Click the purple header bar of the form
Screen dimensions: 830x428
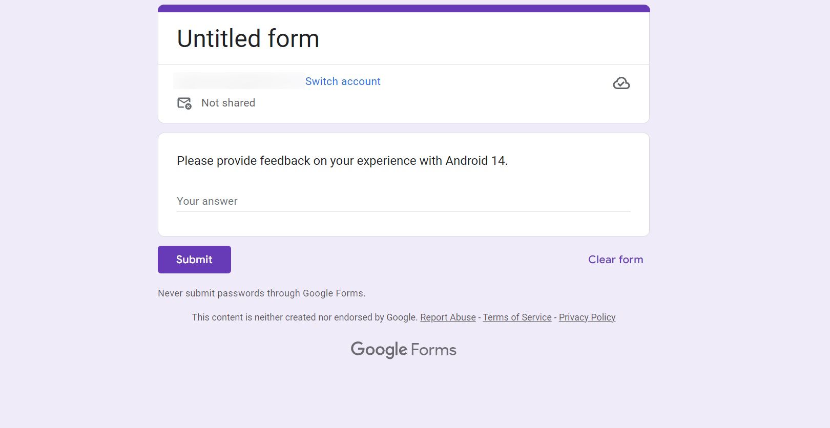click(403, 8)
